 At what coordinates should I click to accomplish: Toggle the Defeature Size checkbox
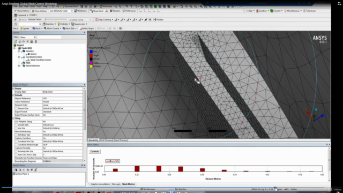pos(16,135)
